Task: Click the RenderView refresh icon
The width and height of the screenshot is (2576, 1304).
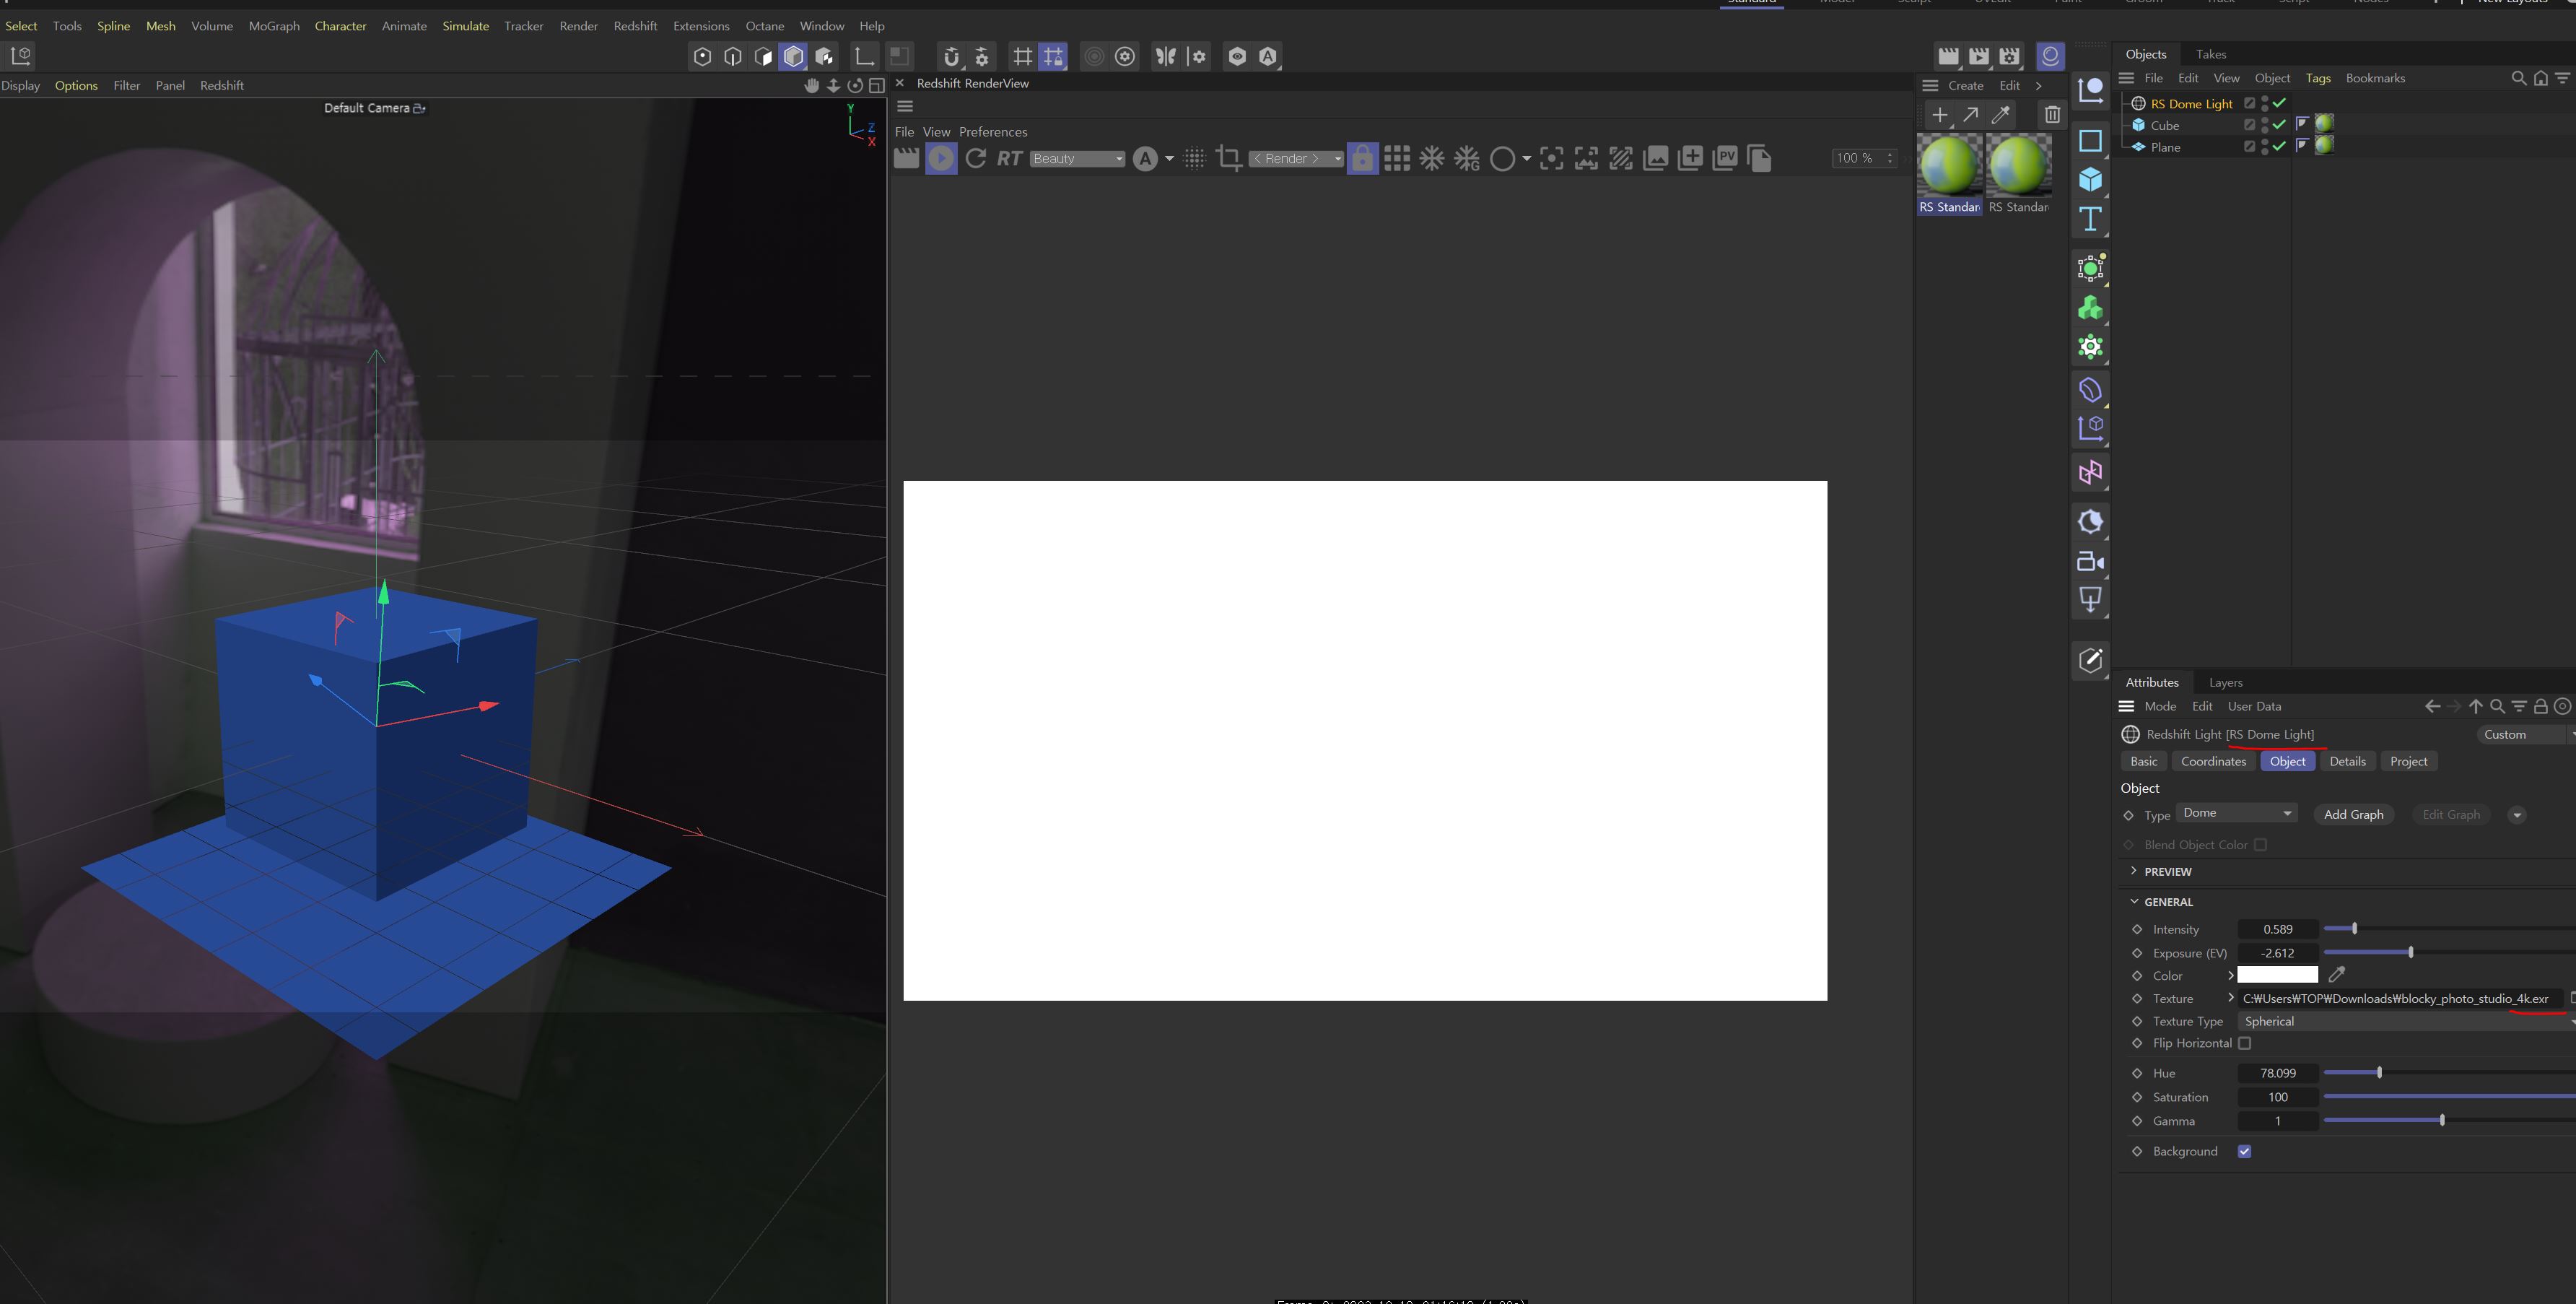Action: coord(976,158)
